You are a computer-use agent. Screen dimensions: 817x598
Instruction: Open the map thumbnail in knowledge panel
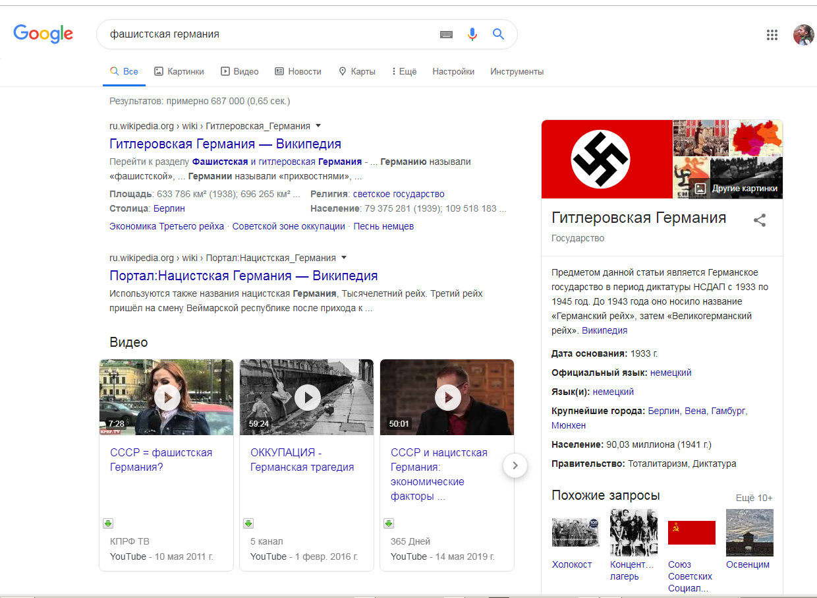[756, 138]
